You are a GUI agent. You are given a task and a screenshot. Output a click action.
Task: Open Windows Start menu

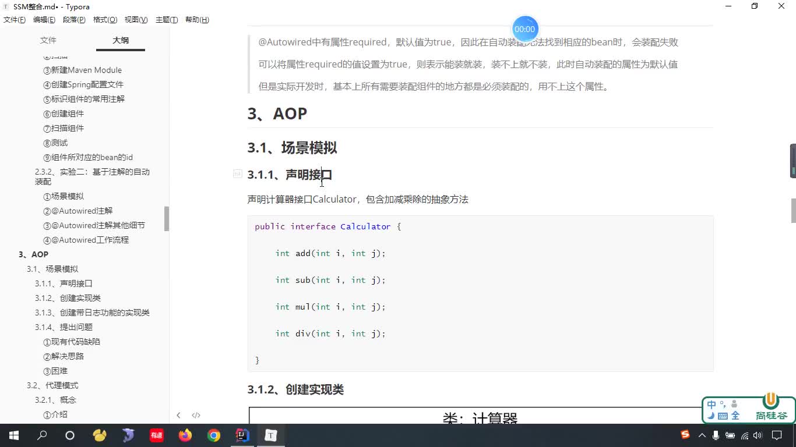[x=14, y=435]
